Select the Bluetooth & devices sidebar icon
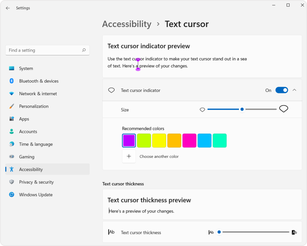307x246 pixels. click(x=11, y=81)
